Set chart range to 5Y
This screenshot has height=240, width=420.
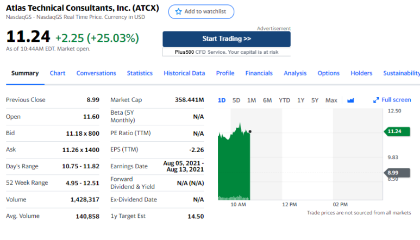point(315,100)
